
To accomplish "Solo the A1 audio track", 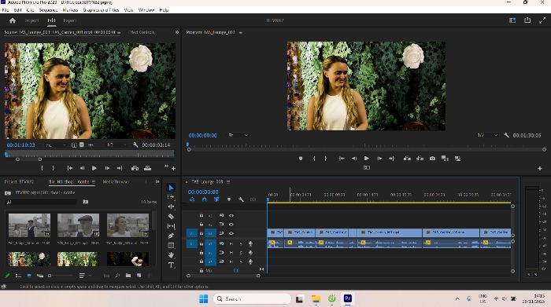I will [241, 243].
